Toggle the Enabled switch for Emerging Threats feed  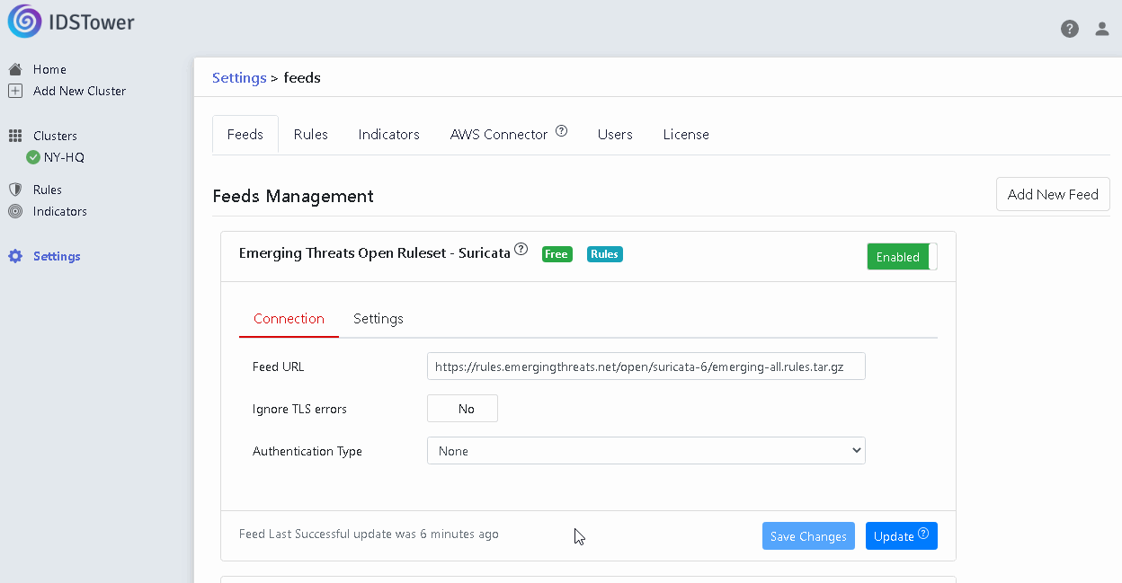pos(902,257)
